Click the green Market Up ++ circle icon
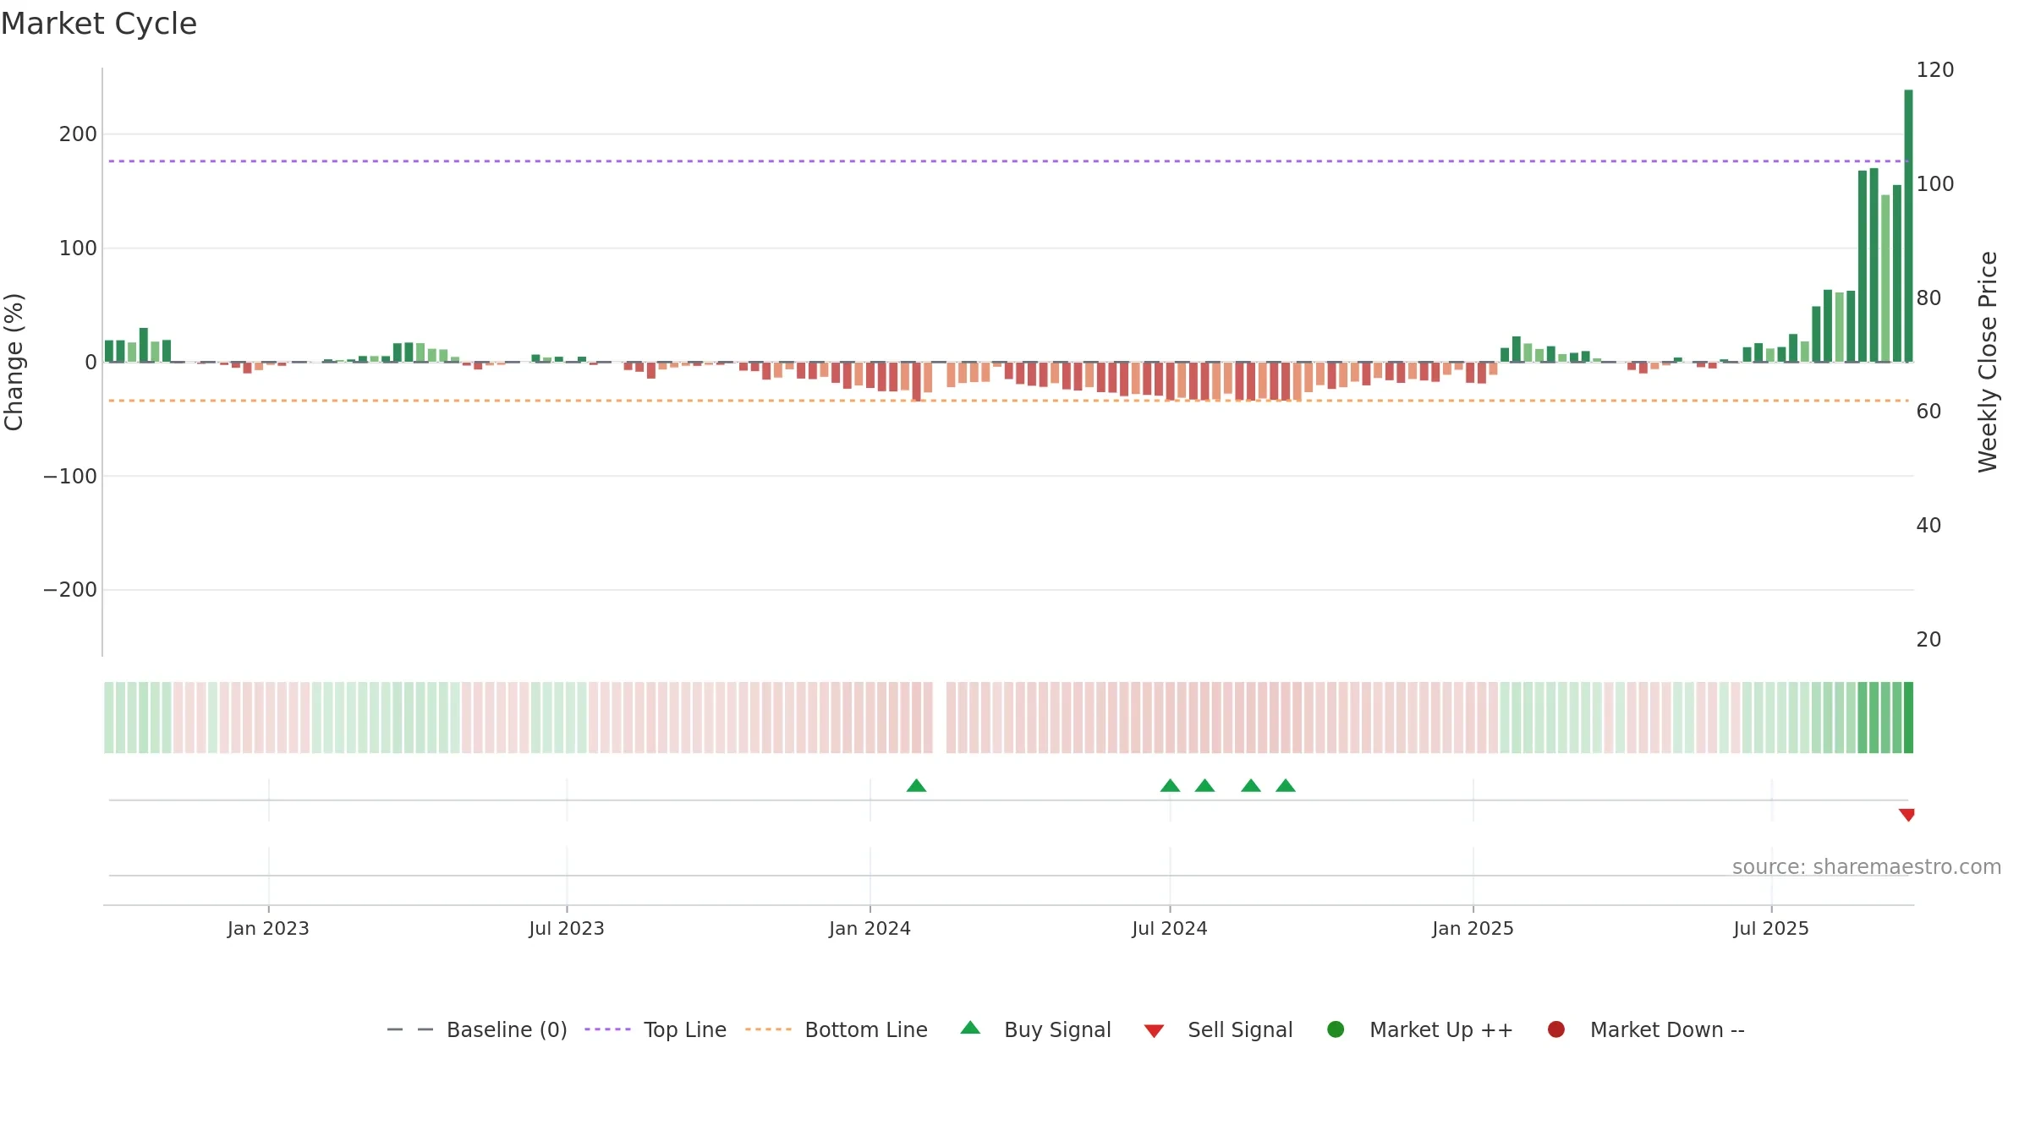 pyautogui.click(x=1336, y=1029)
